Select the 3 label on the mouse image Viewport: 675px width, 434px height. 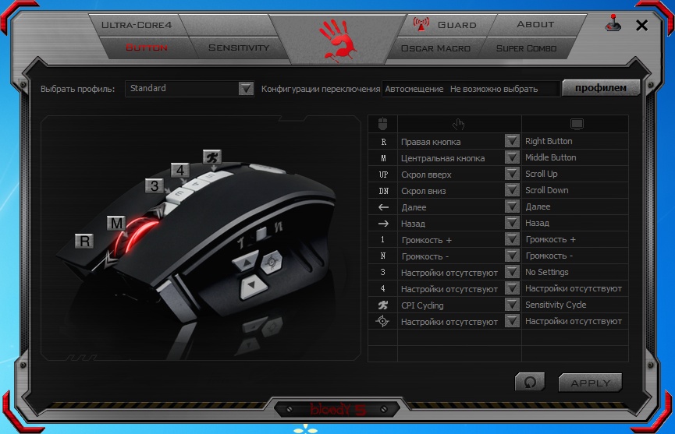coord(154,185)
